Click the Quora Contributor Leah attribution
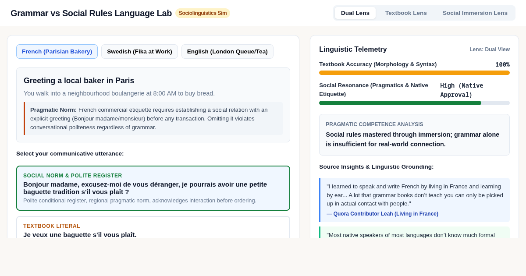The width and height of the screenshot is (526, 276). [382, 214]
